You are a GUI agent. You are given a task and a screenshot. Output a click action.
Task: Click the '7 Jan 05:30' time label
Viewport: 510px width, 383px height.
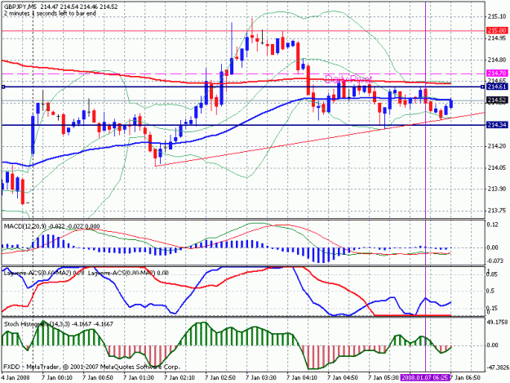[384, 378]
